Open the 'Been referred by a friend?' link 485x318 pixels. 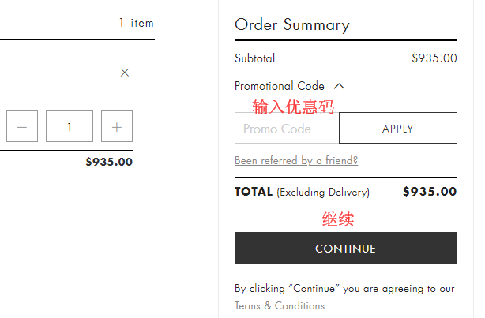coord(296,161)
